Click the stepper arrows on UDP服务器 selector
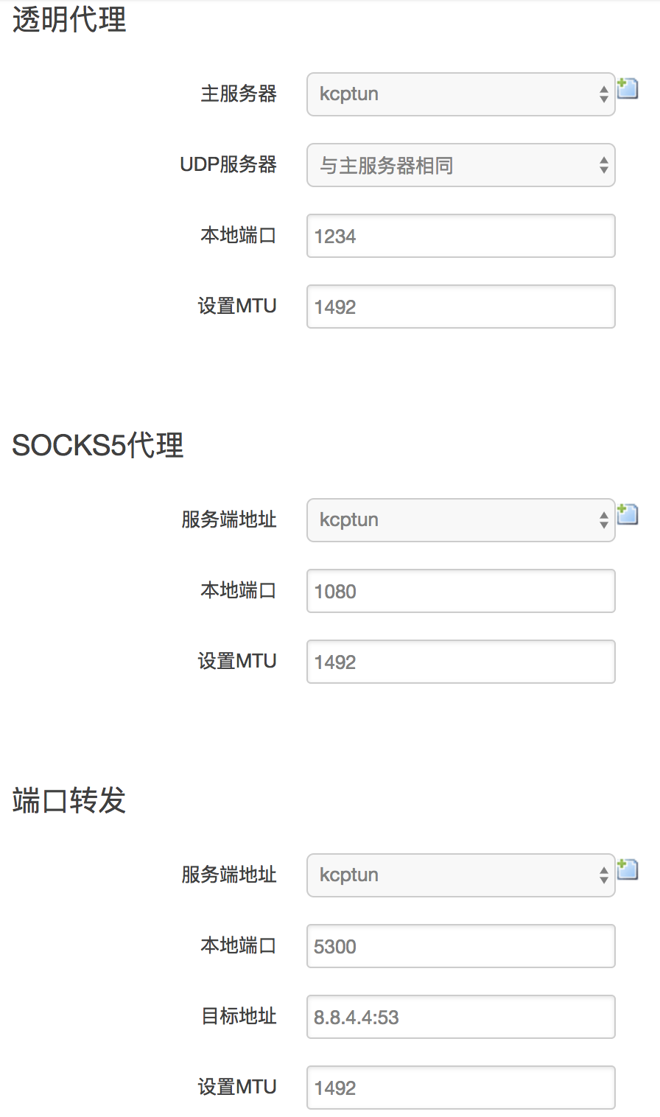Viewport: 660px width, 1117px height. tap(604, 166)
